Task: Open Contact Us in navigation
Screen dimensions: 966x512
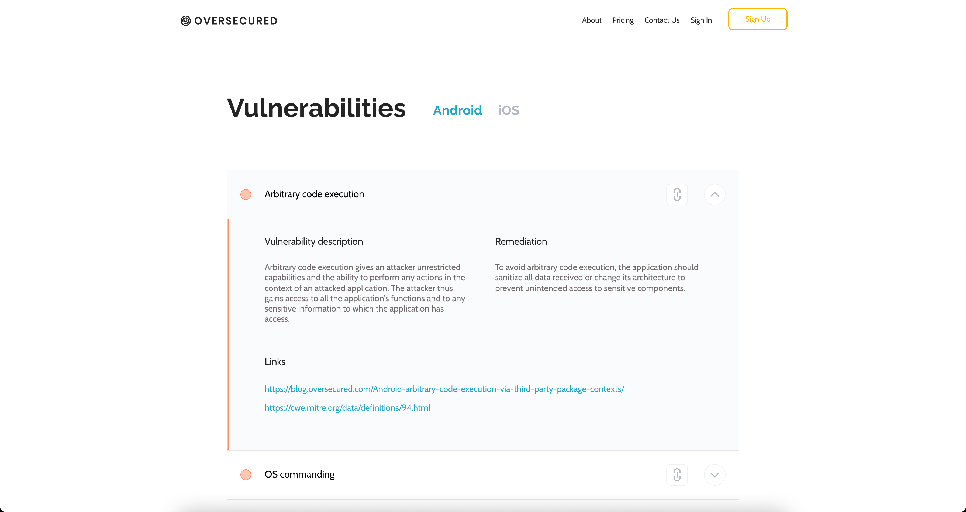Action: click(661, 20)
